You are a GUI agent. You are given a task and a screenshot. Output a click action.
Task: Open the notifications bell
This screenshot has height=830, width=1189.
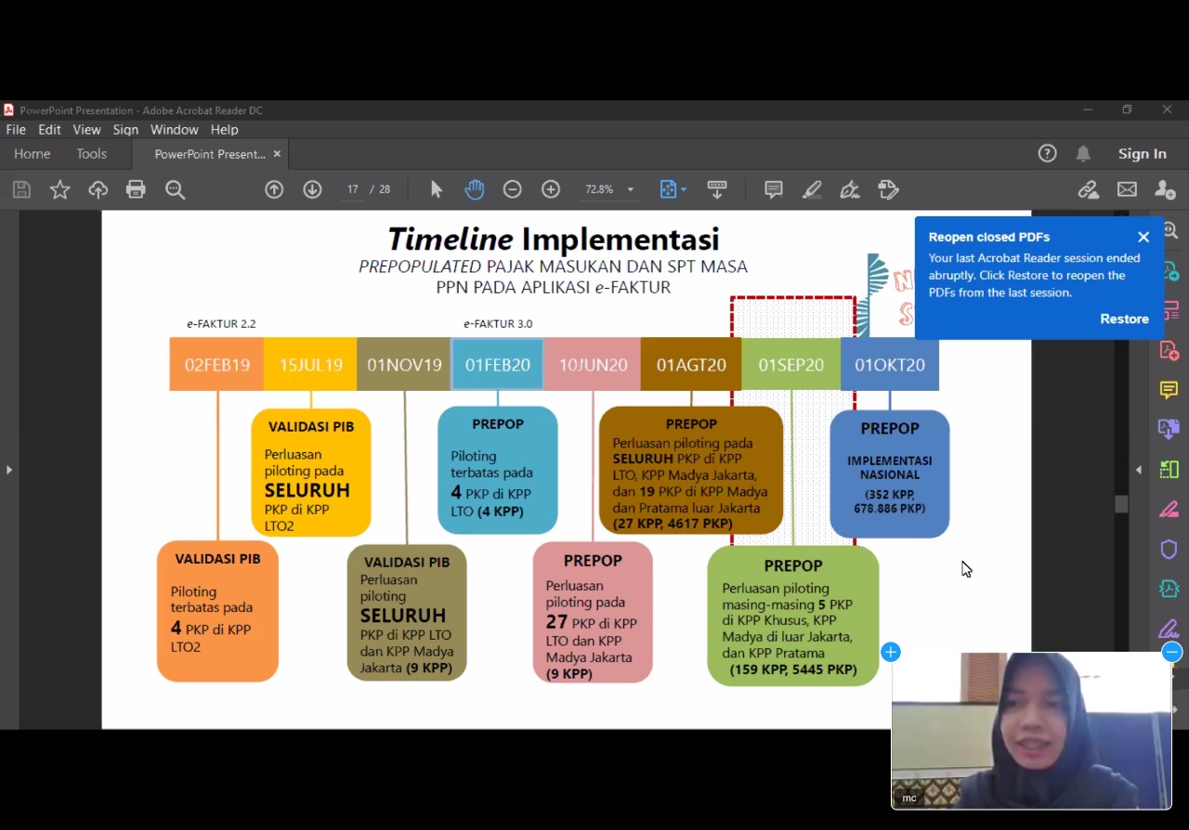click(x=1083, y=154)
